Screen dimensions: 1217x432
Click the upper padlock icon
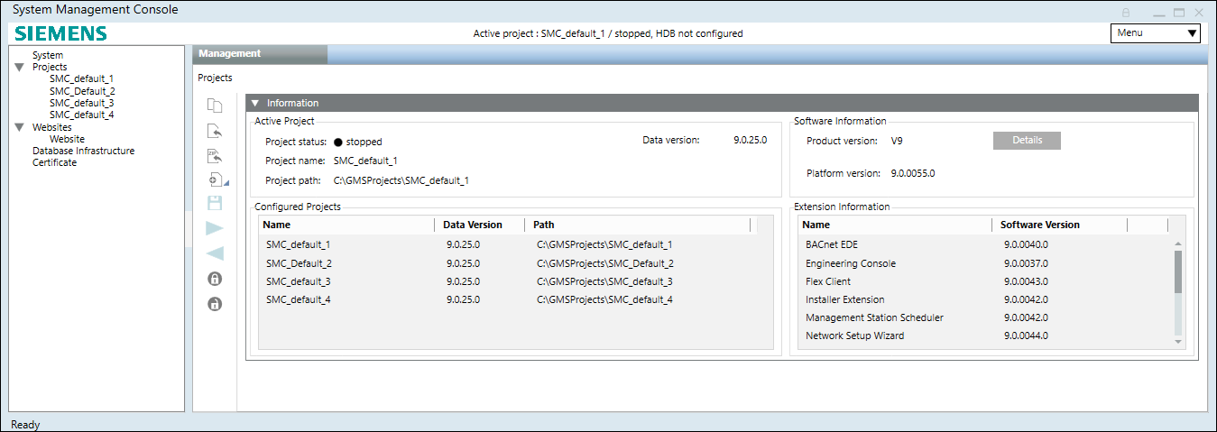click(215, 279)
